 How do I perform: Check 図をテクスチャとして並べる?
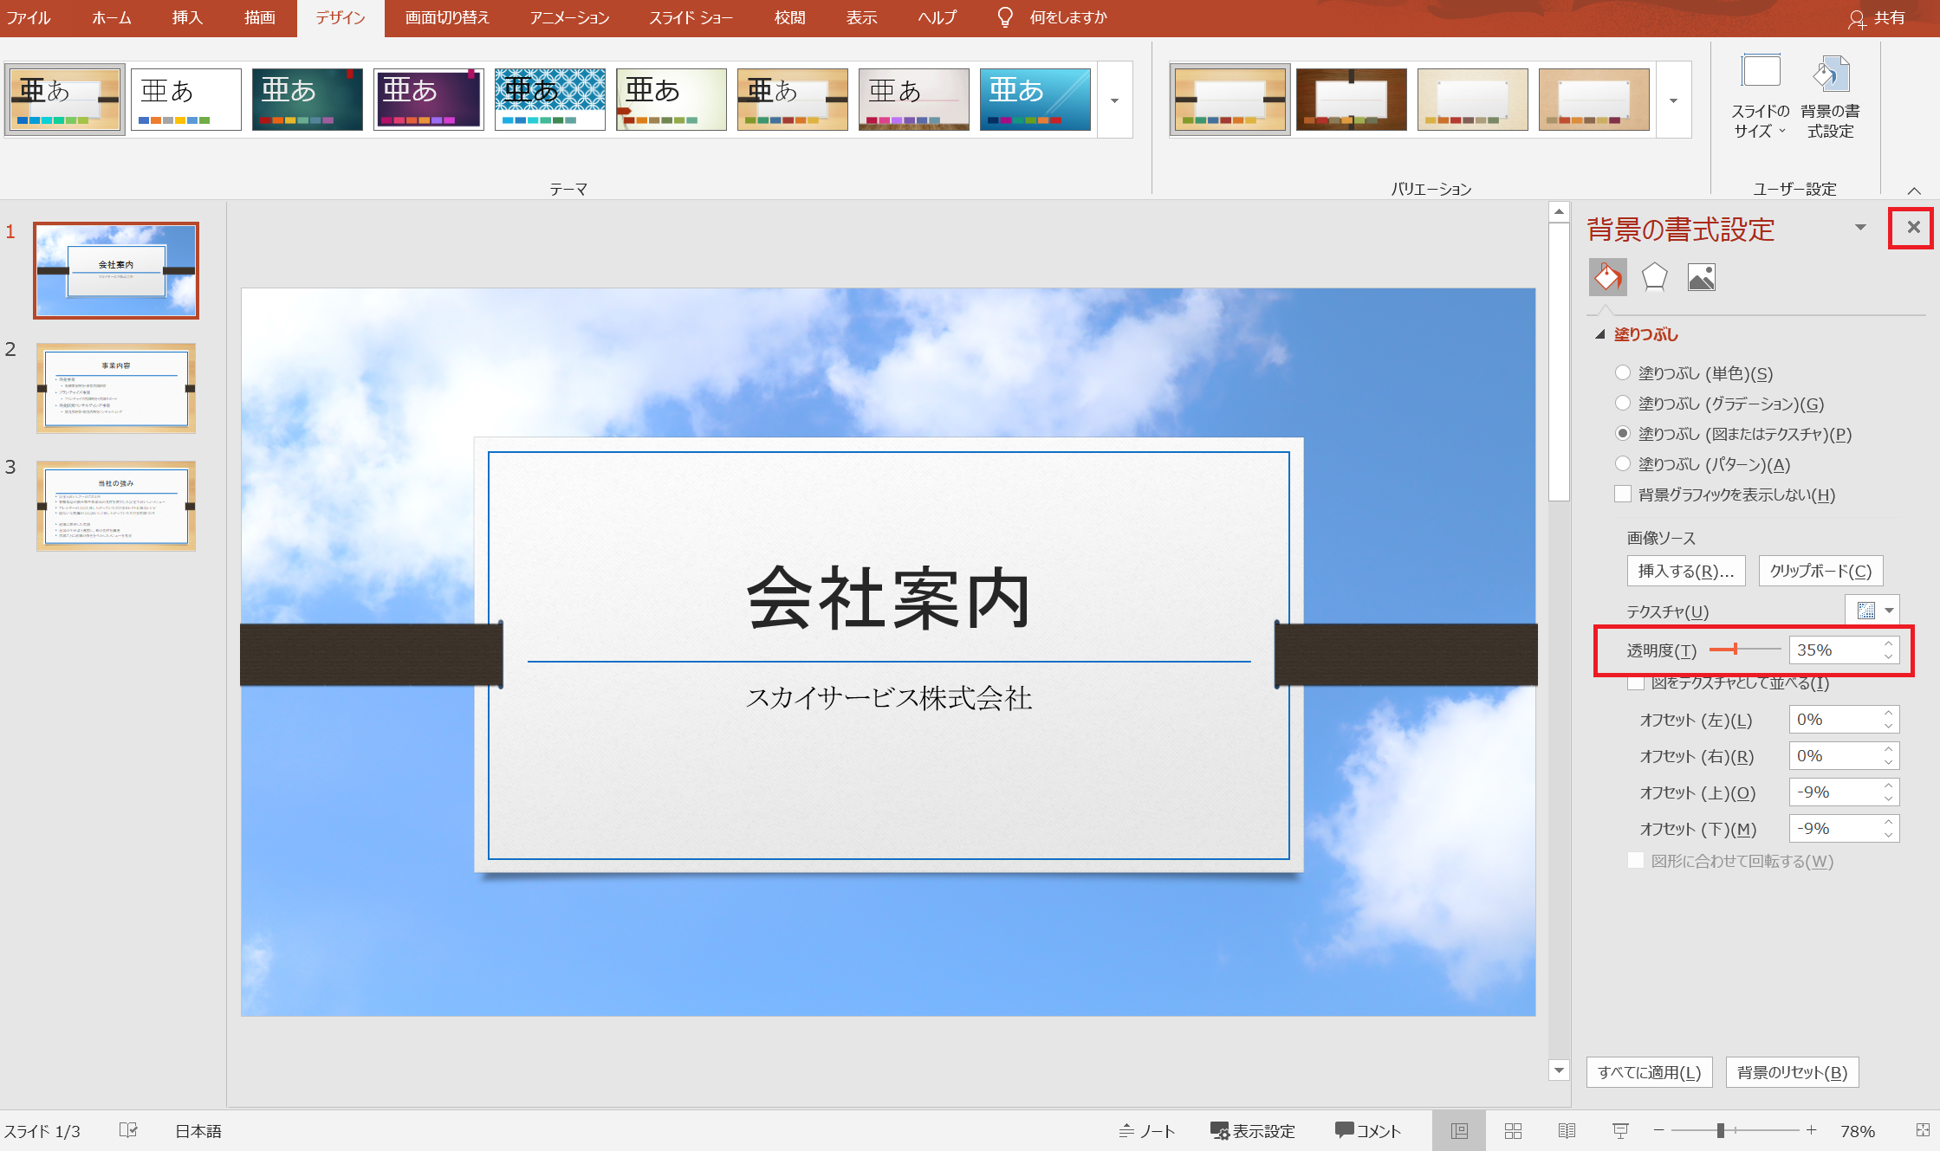pyautogui.click(x=1636, y=683)
